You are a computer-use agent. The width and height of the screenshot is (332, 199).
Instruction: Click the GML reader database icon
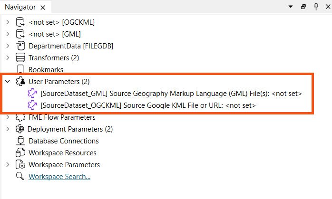click(20, 34)
